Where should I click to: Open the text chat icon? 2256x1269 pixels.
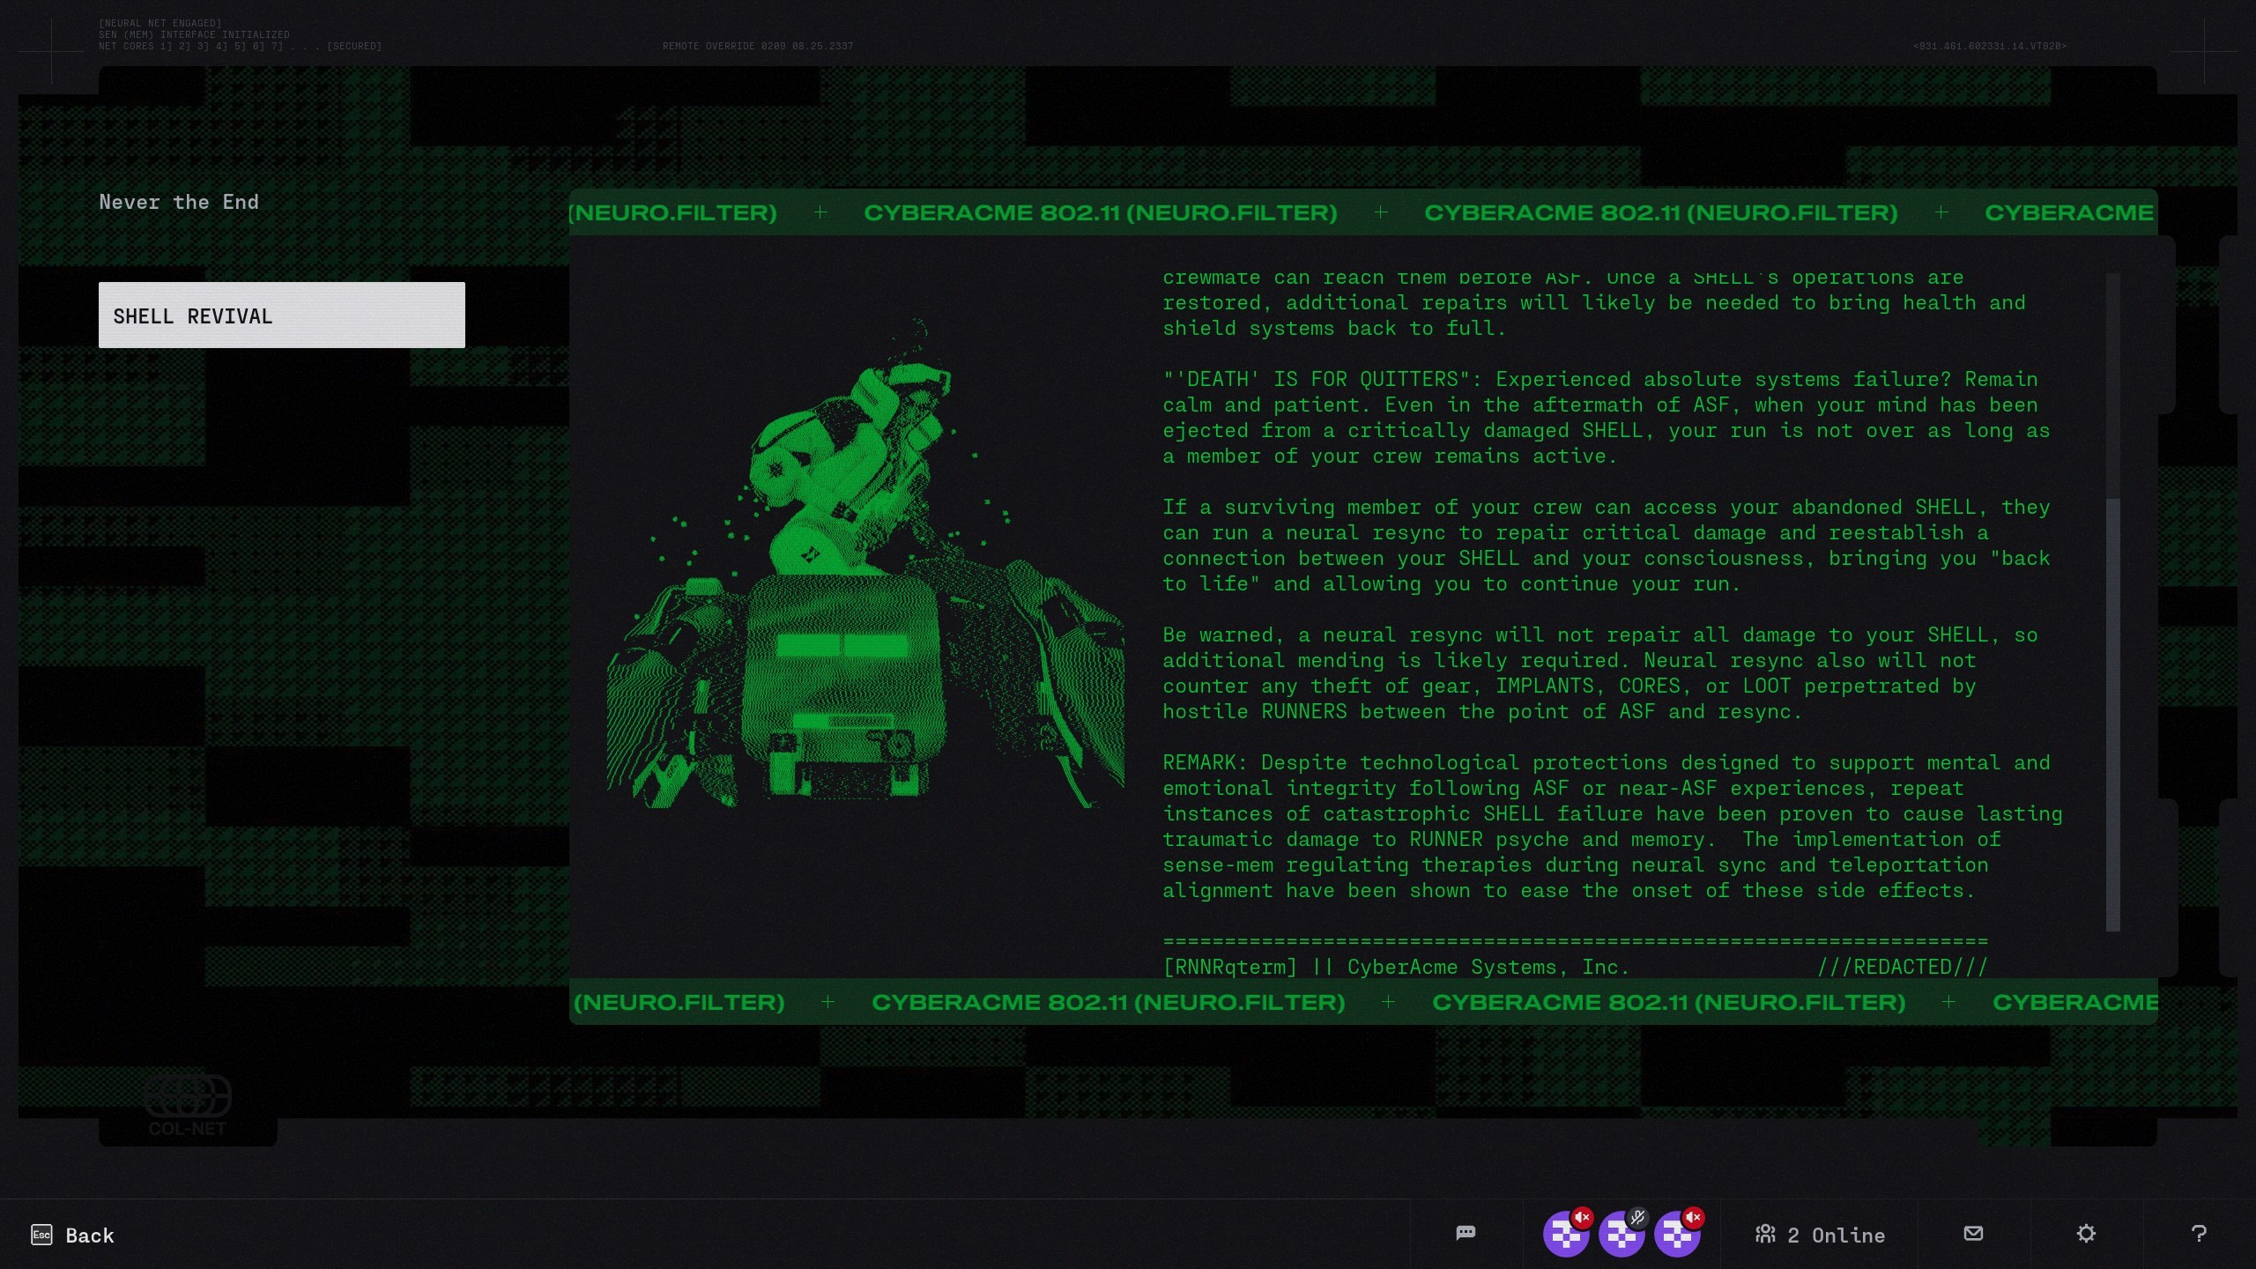pyautogui.click(x=1466, y=1233)
